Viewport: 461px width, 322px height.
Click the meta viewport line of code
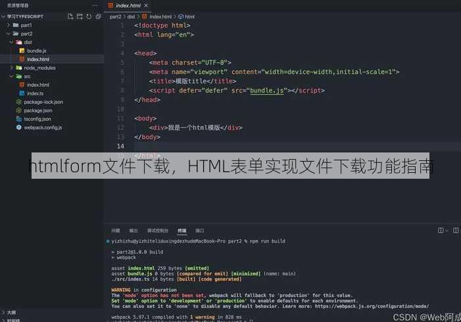[274, 72]
